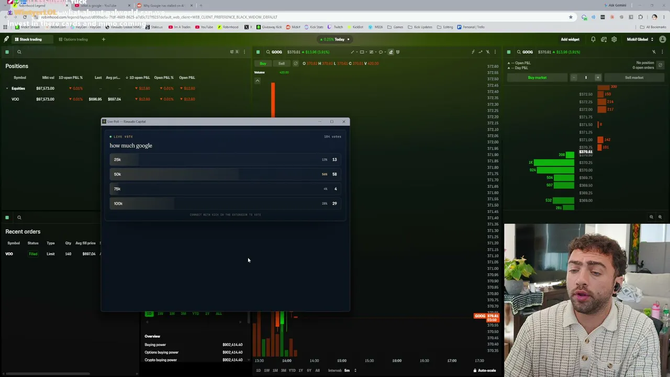This screenshot has height=377, width=670.
Task: Click the green Buy button on chart
Action: click(x=263, y=63)
